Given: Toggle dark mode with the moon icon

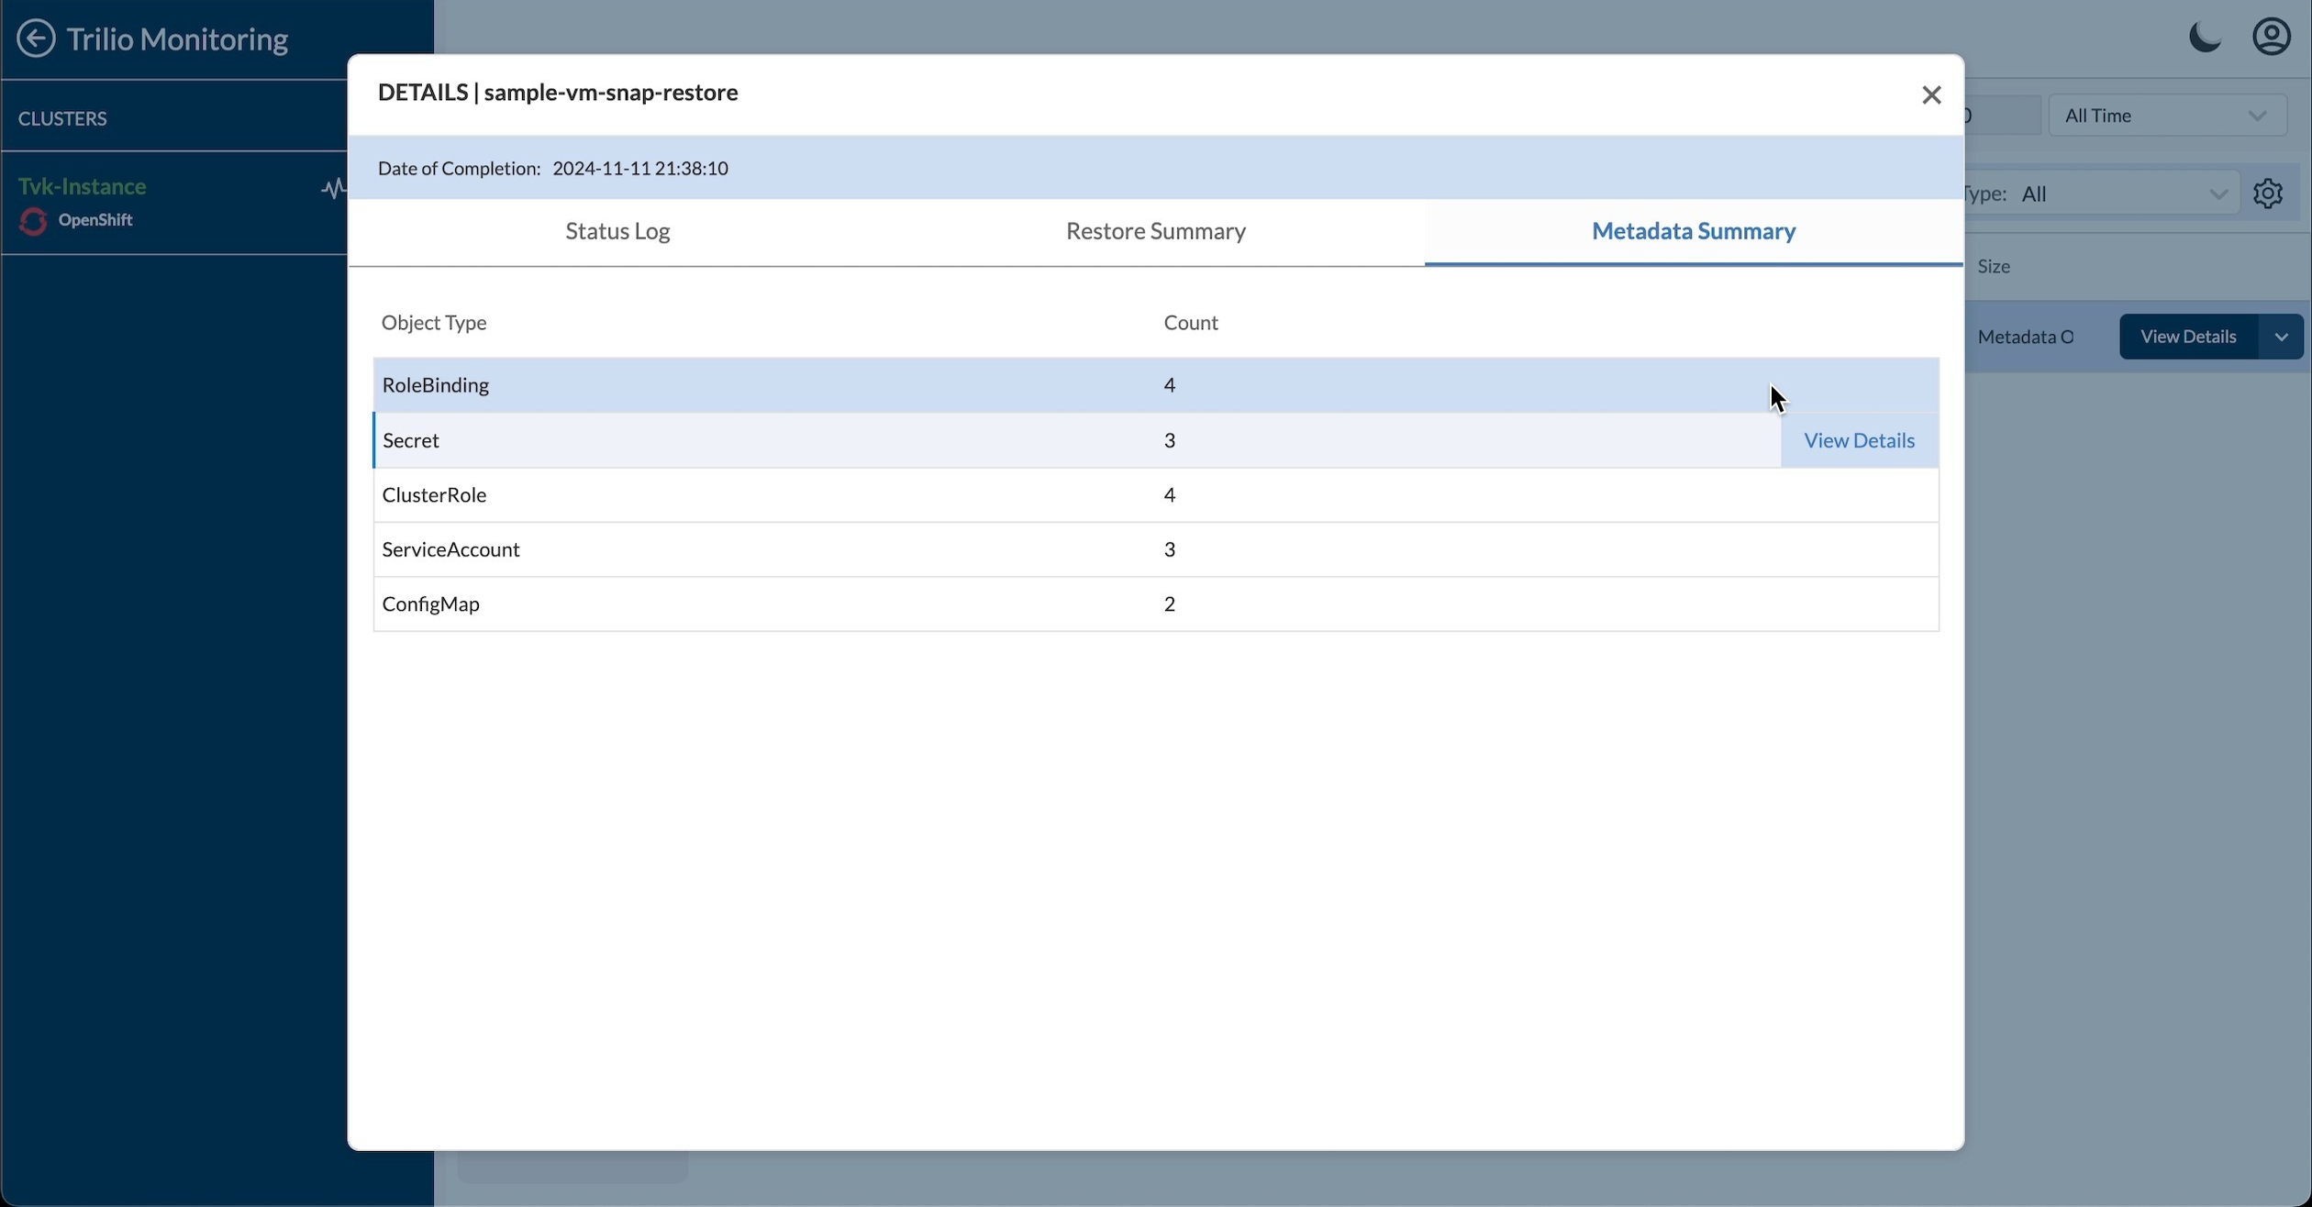Looking at the screenshot, I should 2204,39.
